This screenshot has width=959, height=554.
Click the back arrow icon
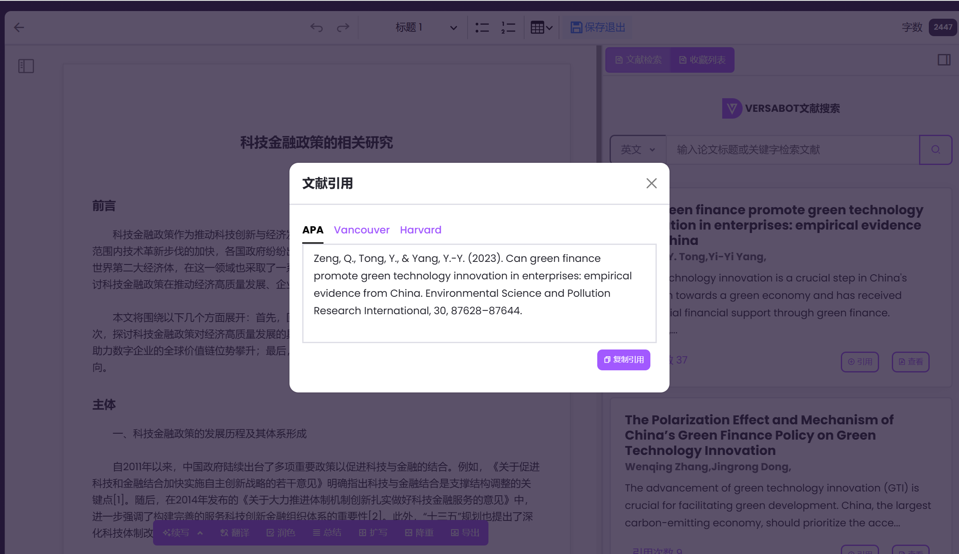pos(19,28)
